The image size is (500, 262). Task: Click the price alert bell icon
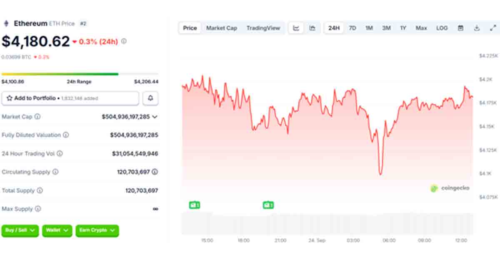pos(150,98)
